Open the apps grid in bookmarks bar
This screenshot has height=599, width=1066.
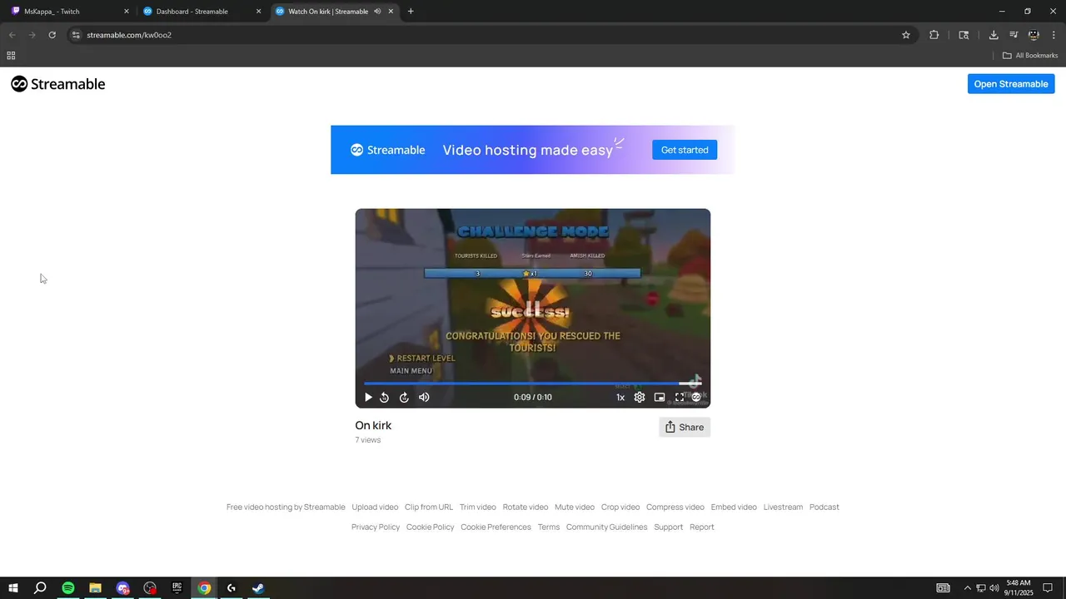coord(11,56)
